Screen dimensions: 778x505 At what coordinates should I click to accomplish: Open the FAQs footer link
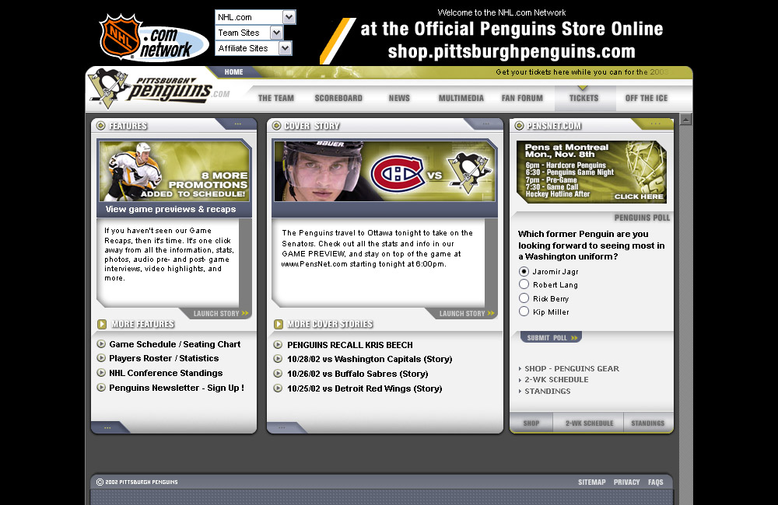[655, 482]
